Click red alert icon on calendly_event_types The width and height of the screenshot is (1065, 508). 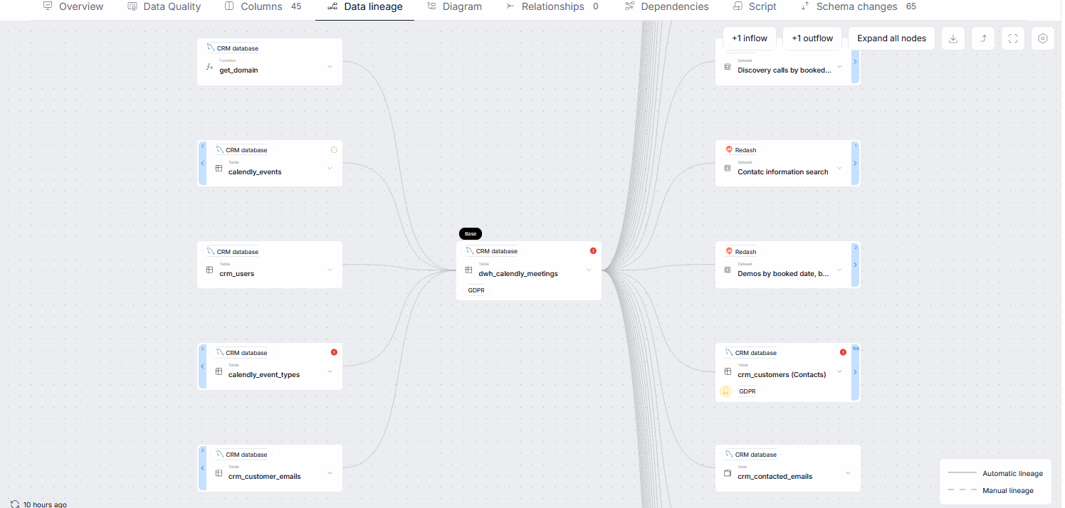coord(334,353)
